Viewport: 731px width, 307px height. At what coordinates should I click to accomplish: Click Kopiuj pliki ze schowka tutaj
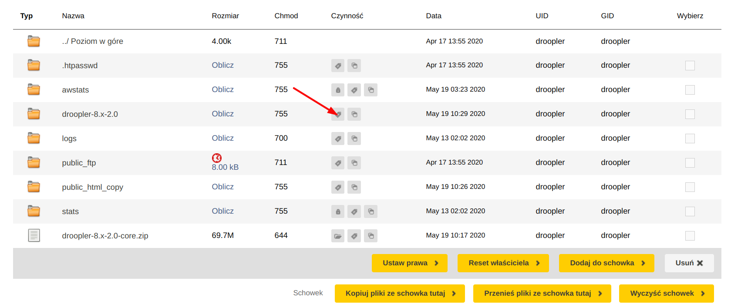(x=400, y=294)
